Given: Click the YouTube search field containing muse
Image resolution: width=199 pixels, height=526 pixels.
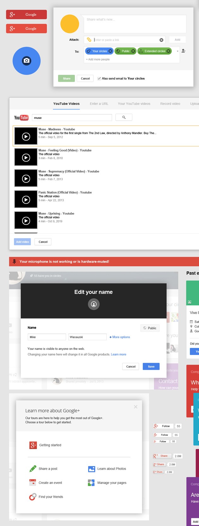Looking at the screenshot, I should (x=72, y=118).
